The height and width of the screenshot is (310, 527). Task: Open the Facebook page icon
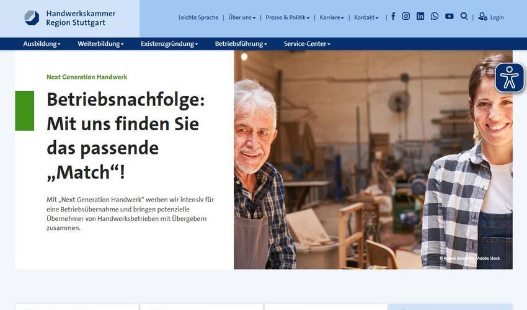pos(393,16)
